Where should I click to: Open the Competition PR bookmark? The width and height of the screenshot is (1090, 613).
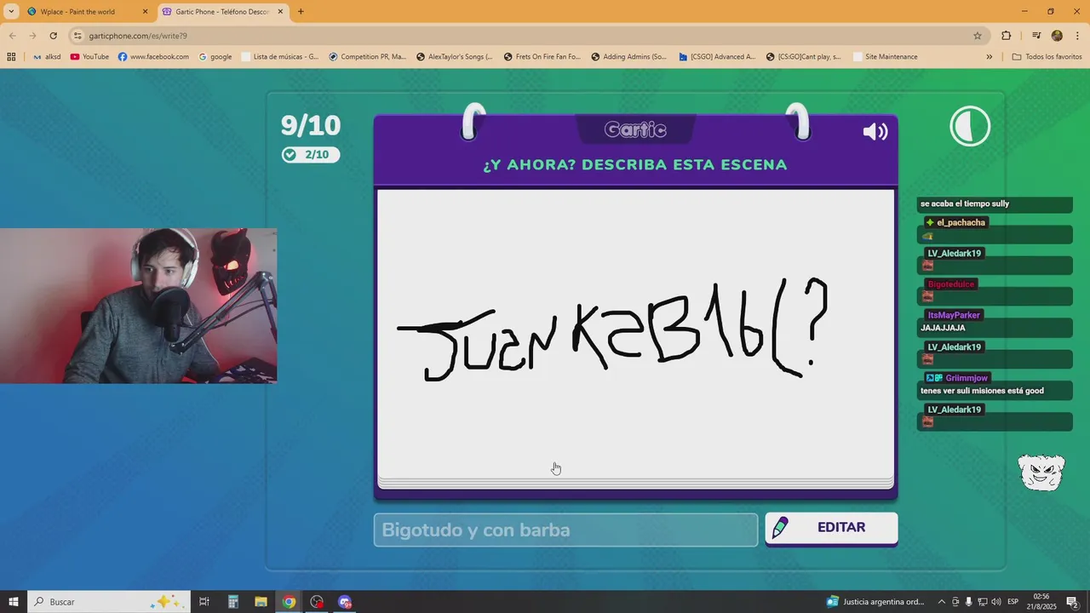pos(368,57)
